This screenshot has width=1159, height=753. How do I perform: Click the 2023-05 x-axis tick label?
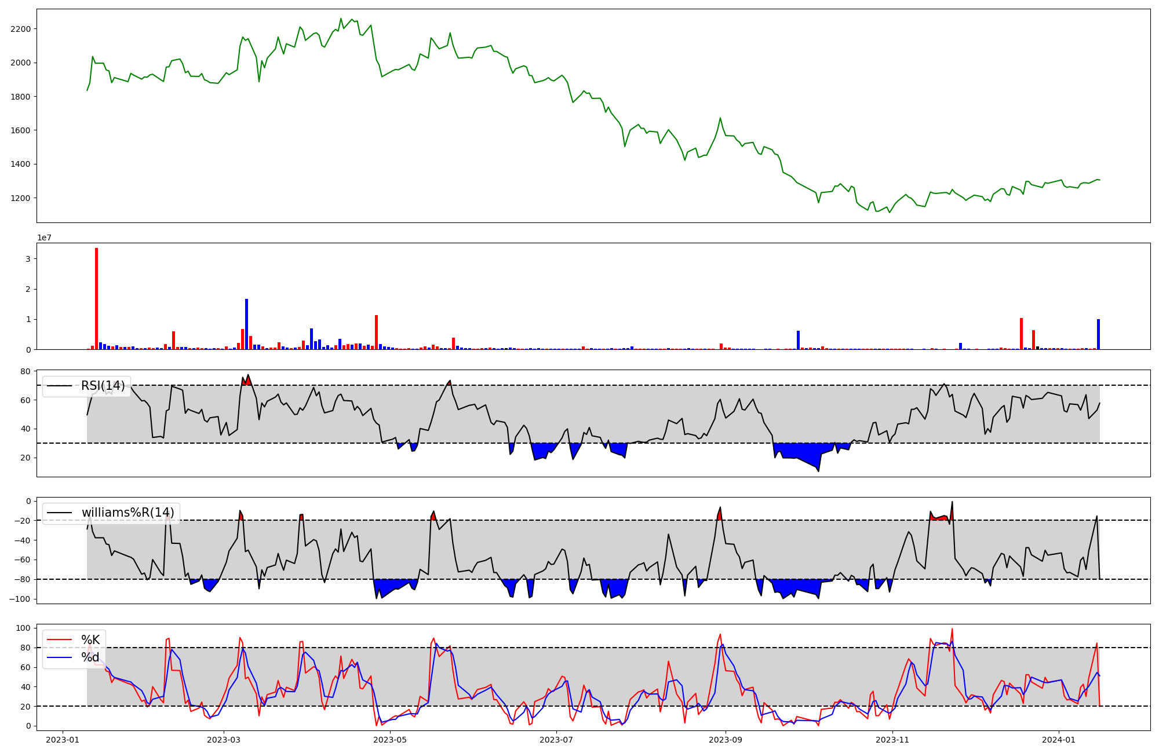pyautogui.click(x=390, y=740)
